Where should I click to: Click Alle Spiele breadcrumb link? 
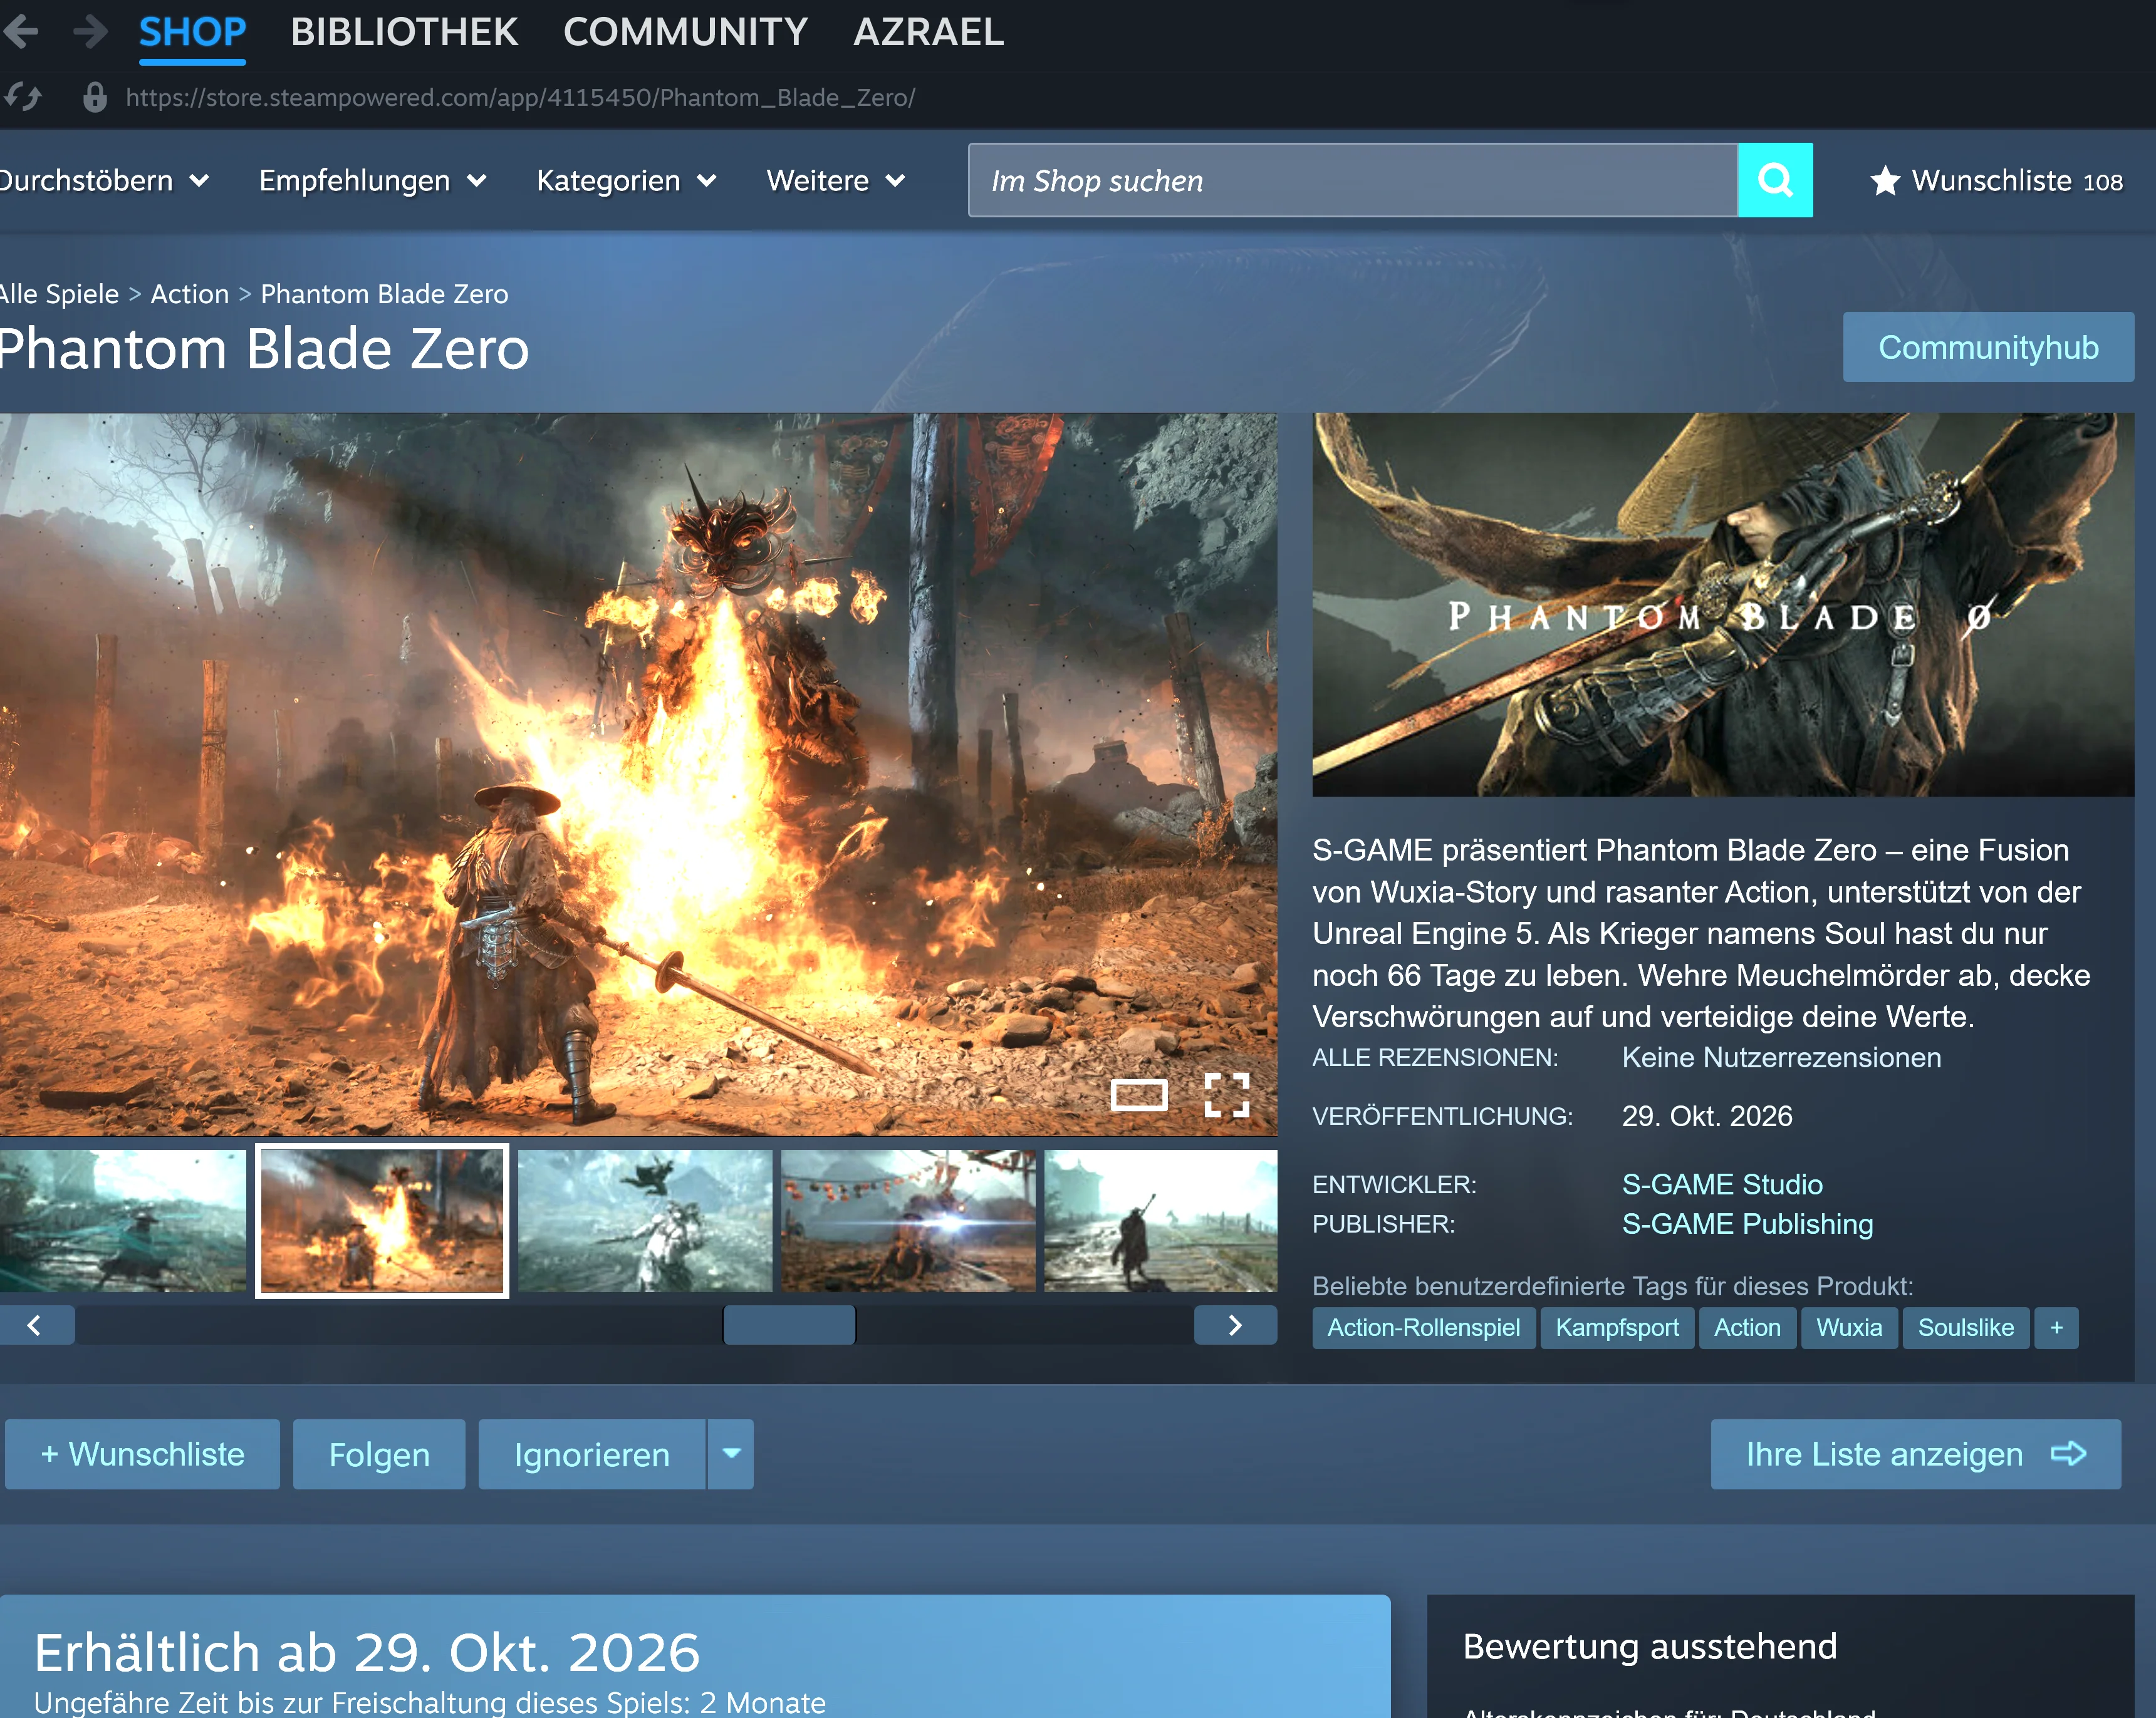[x=59, y=294]
